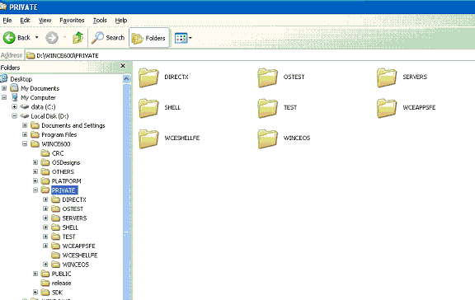Select OTHERS folder in tree
The image size is (475, 300).
click(x=63, y=172)
